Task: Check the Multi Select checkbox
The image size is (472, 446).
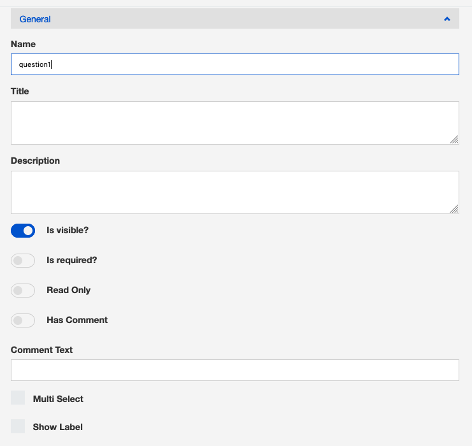Action: pos(18,398)
